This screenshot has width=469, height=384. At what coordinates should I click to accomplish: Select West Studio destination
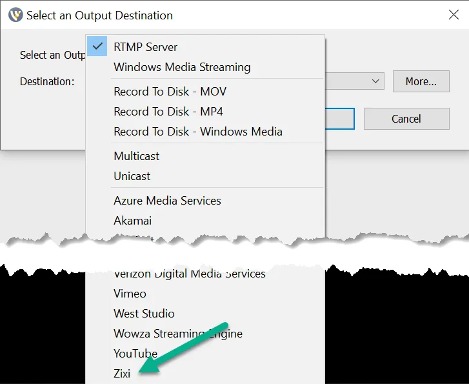tap(205, 314)
